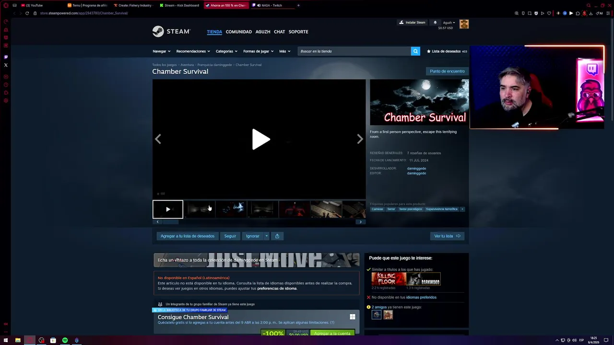The height and width of the screenshot is (345, 614).
Task: Click the Steam logo
Action: tap(171, 32)
